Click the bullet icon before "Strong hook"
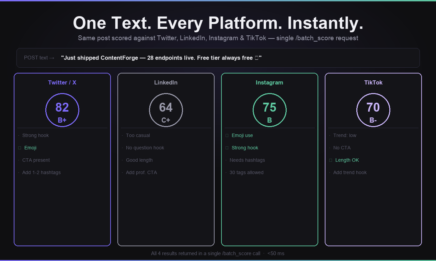436x261 pixels. point(19,135)
